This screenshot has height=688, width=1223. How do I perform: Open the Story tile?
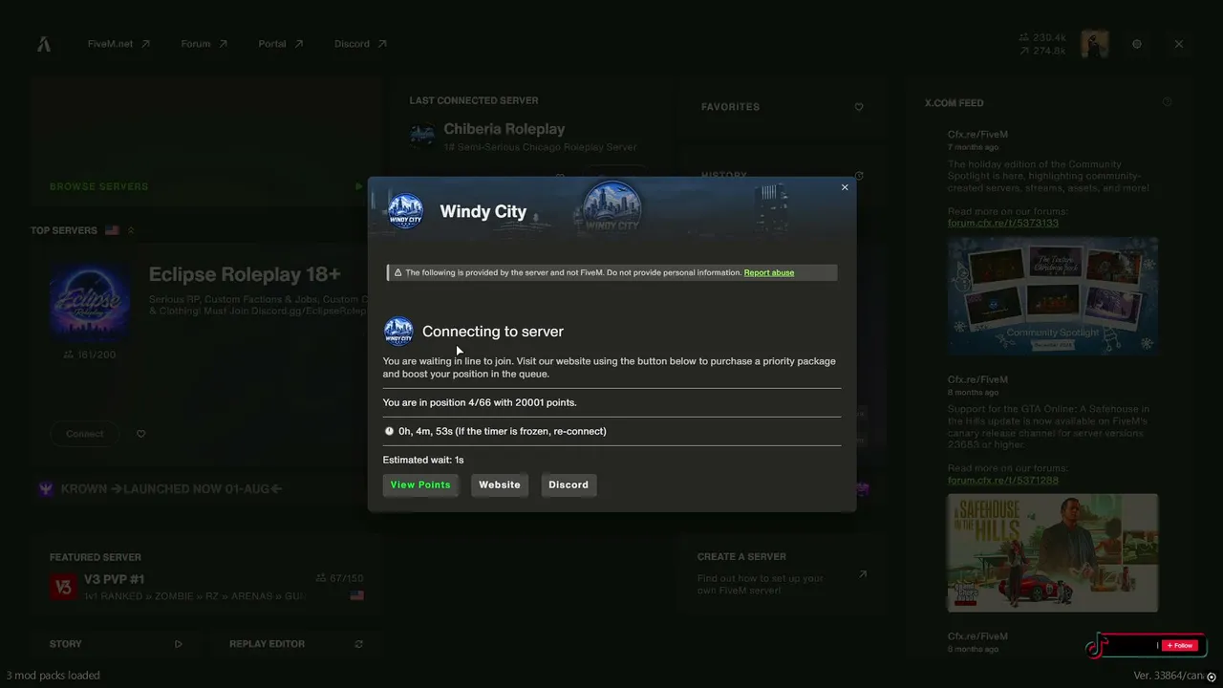coord(116,644)
